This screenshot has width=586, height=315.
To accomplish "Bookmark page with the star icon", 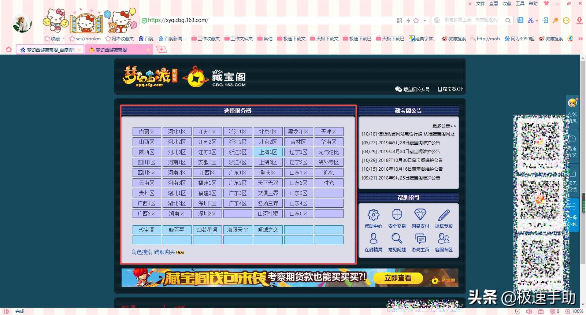I will [416, 21].
